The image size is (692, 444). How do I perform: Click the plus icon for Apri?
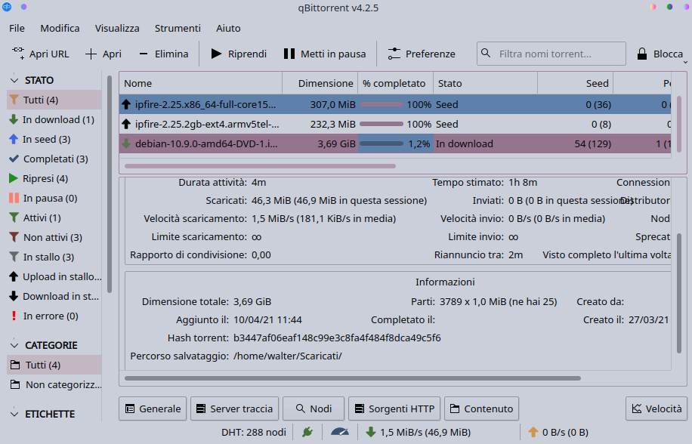click(x=91, y=54)
